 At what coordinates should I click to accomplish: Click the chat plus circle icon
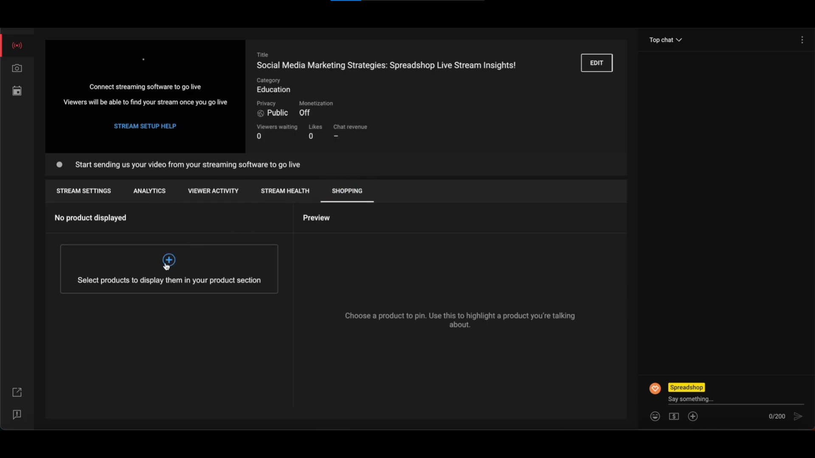[693, 416]
